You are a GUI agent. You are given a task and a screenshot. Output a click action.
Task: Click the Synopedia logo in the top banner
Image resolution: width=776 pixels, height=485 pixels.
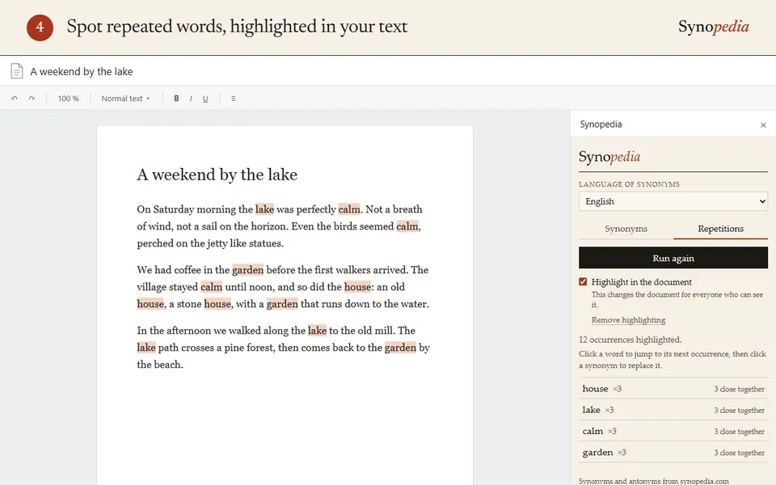[713, 27]
